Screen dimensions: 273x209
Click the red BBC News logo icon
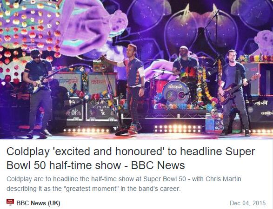pos(10,202)
